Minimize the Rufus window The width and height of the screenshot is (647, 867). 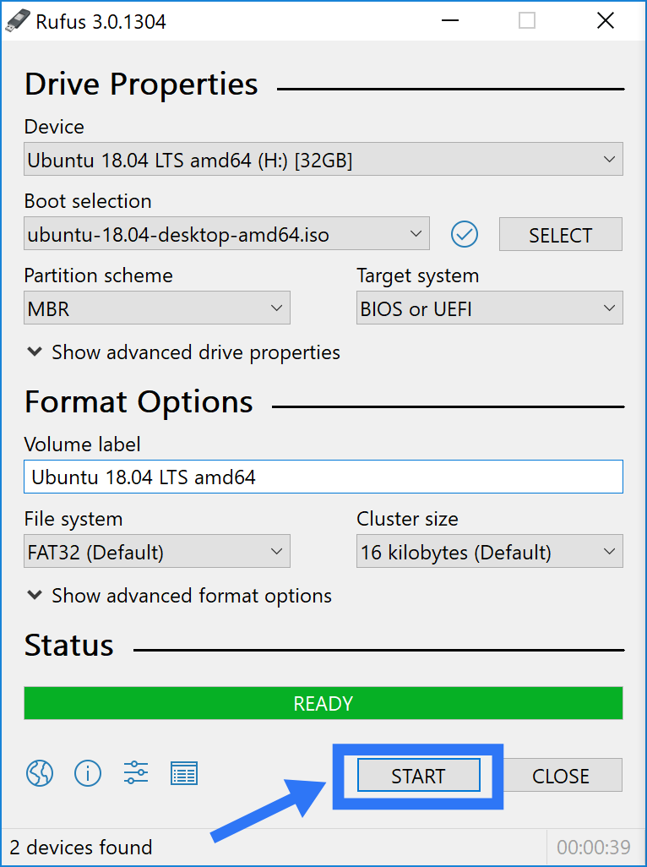pos(450,21)
